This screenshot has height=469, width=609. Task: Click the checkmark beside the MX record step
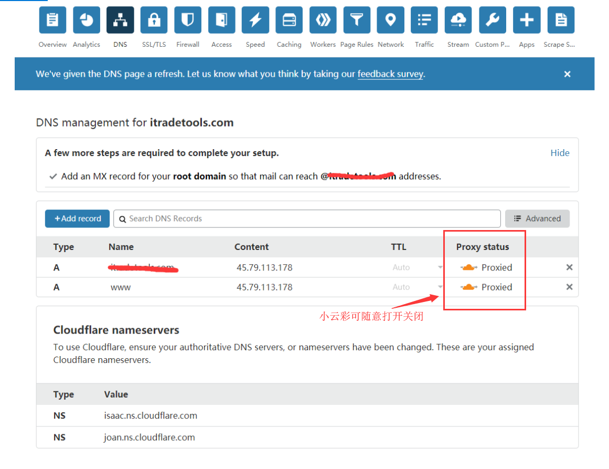coord(53,176)
